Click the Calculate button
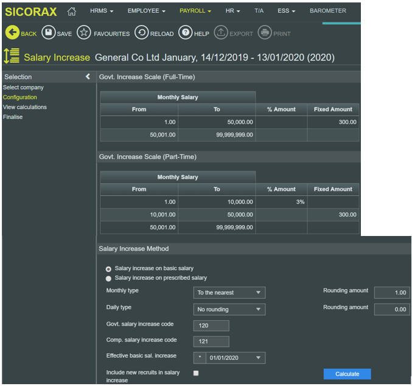The height and width of the screenshot is (386, 412). (x=347, y=374)
